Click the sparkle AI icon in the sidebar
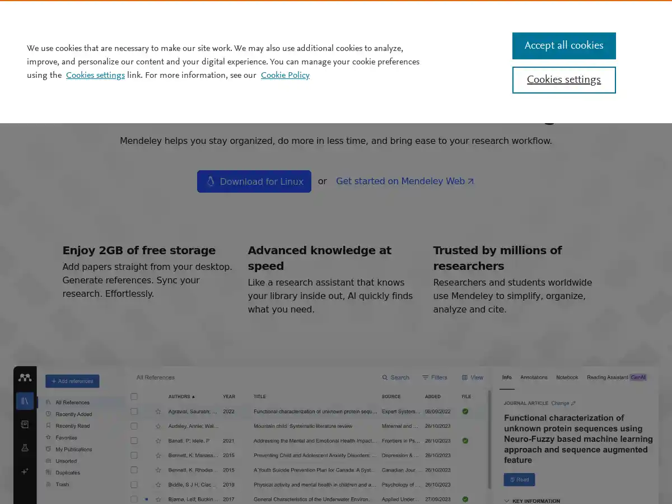The height and width of the screenshot is (504, 672). click(x=25, y=470)
